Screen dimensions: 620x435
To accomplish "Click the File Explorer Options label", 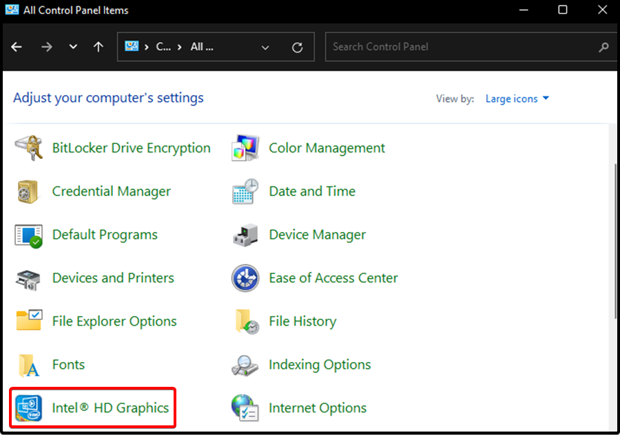I will pyautogui.click(x=114, y=321).
